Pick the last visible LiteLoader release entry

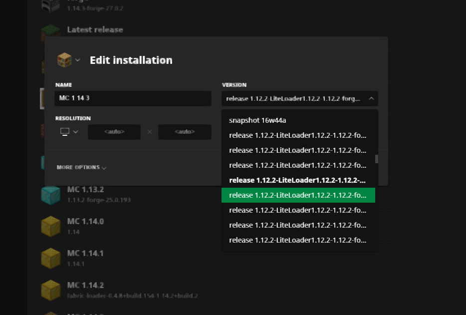(x=298, y=240)
